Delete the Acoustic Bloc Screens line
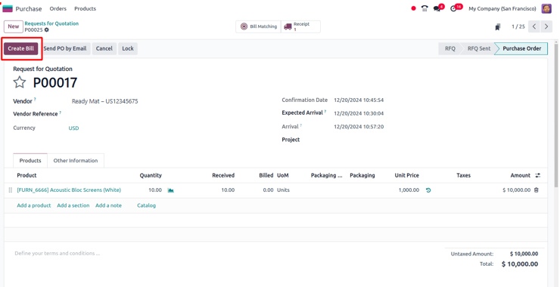Image resolution: width=560 pixels, height=287 pixels. click(536, 190)
